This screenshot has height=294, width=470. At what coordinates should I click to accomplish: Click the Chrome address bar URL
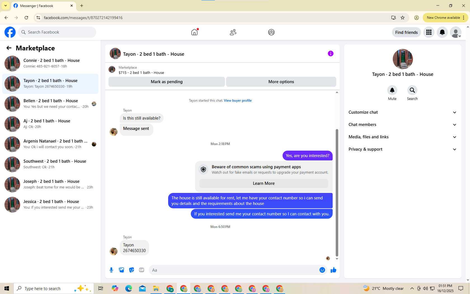coord(83,18)
